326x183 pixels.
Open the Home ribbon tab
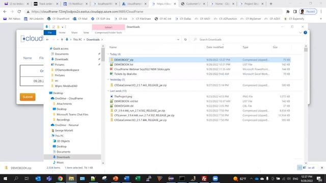pyautogui.click(x=62, y=33)
